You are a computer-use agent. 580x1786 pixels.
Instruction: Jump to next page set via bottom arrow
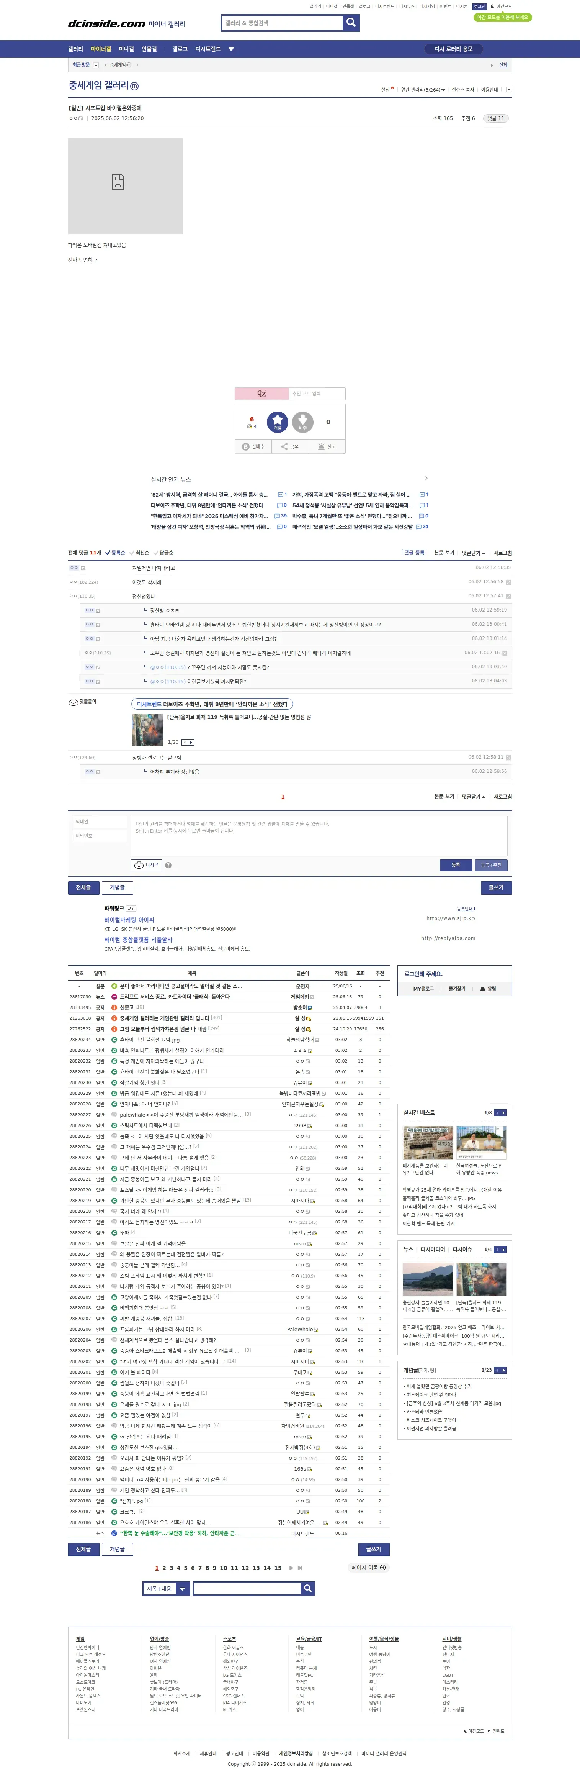(291, 1568)
